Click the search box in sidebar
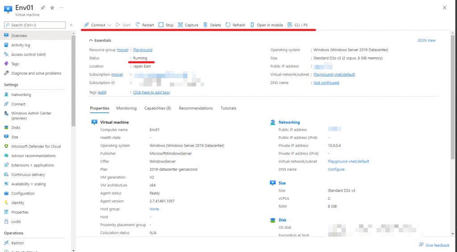 (x=35, y=25)
